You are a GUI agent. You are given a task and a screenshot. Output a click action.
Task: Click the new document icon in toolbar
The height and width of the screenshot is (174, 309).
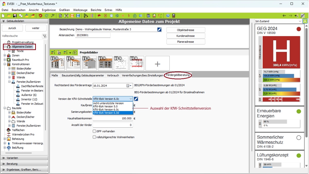click(x=3, y=16)
